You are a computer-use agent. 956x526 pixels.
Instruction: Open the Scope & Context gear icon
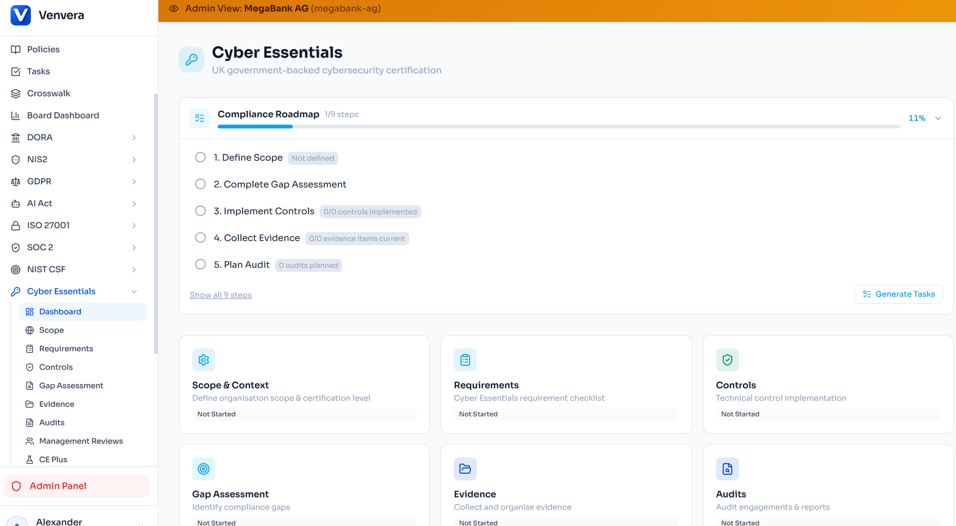point(204,360)
